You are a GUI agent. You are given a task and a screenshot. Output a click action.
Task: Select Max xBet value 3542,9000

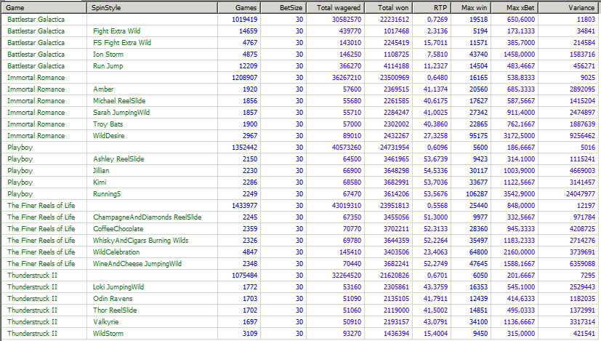pyautogui.click(x=520, y=193)
